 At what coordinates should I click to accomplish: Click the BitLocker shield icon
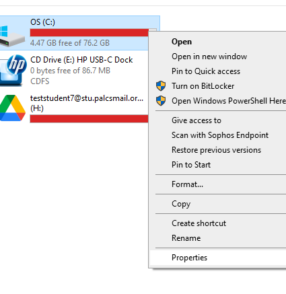pyautogui.click(x=161, y=86)
